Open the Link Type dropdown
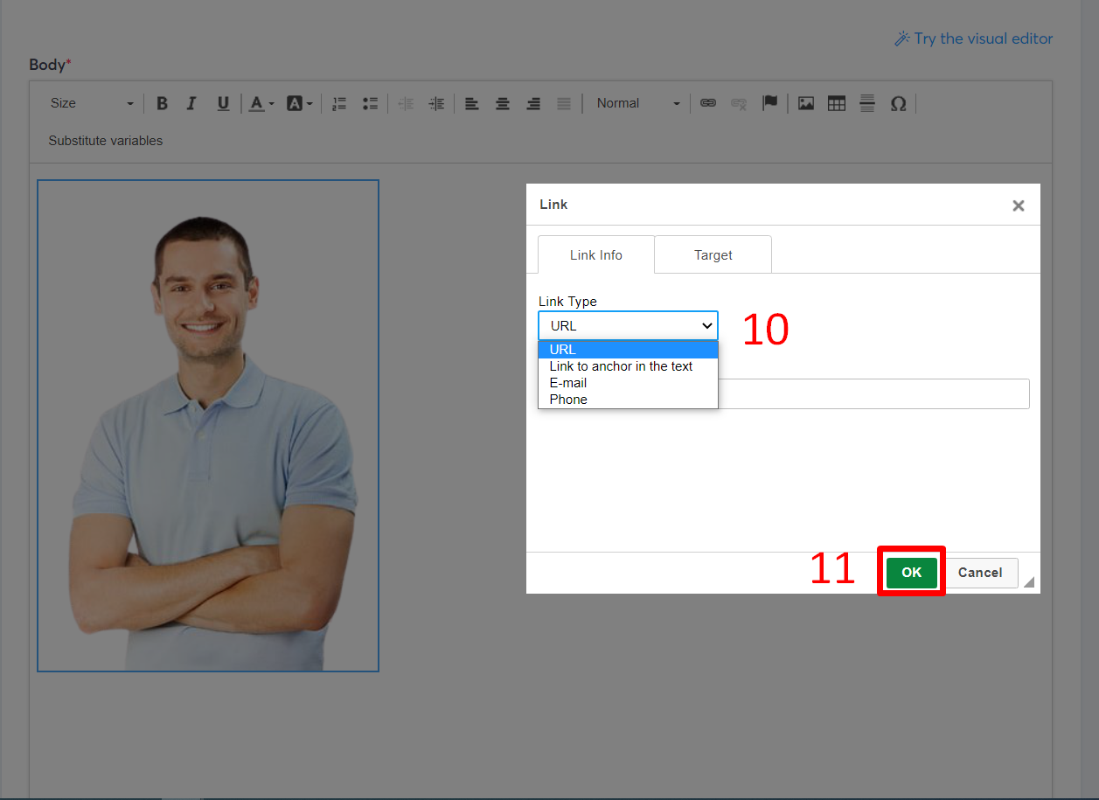 point(628,325)
